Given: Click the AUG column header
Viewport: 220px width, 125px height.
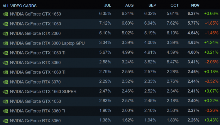Looking at the screenshot, I should pyautogui.click(x=129, y=5).
